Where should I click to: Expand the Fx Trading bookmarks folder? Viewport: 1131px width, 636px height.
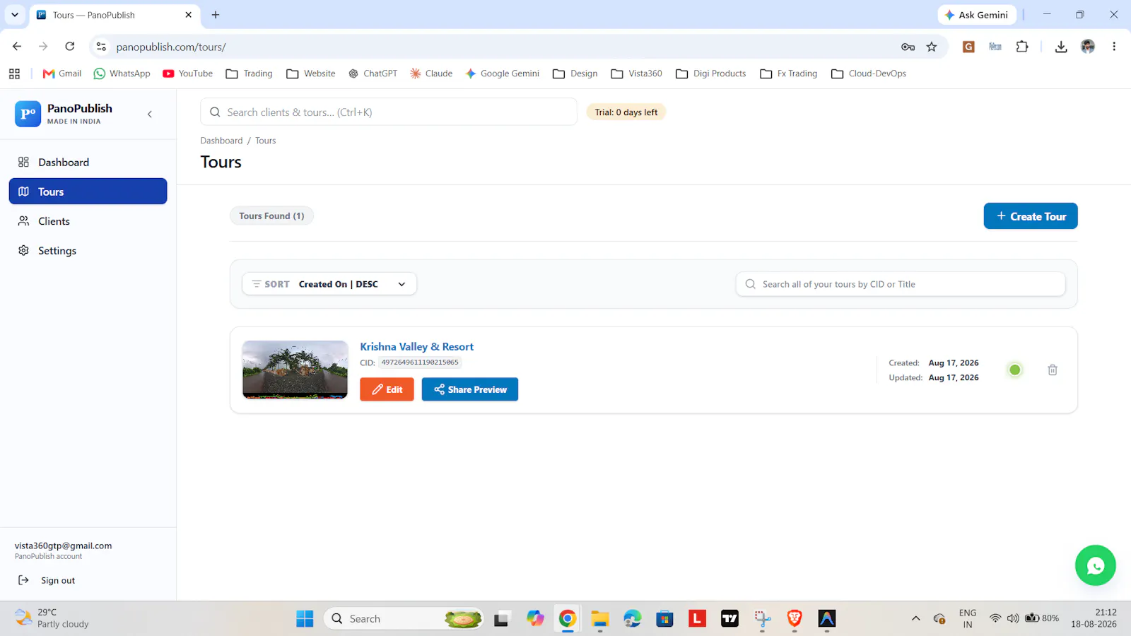789,73
